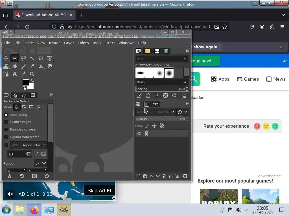The image size is (289, 216).
Task: Swap foreground and background colors
Action: (32, 81)
